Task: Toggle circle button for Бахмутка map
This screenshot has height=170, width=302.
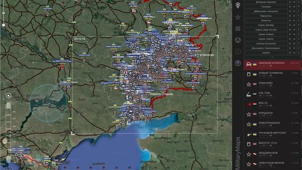Action: pyautogui.click(x=290, y=20)
